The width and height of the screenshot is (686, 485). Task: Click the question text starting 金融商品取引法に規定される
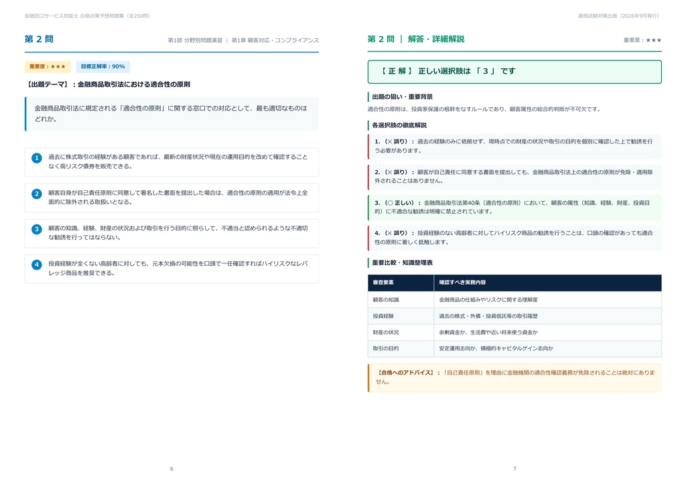coord(171,114)
